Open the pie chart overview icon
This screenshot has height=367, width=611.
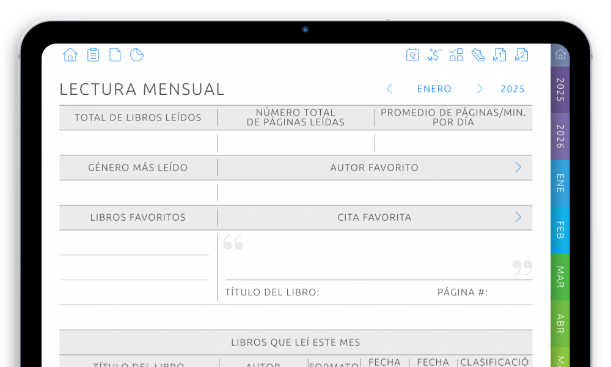click(x=137, y=55)
